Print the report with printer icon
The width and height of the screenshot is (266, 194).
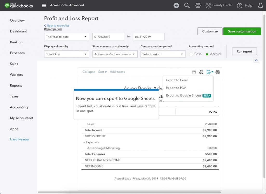pyautogui.click(x=201, y=72)
